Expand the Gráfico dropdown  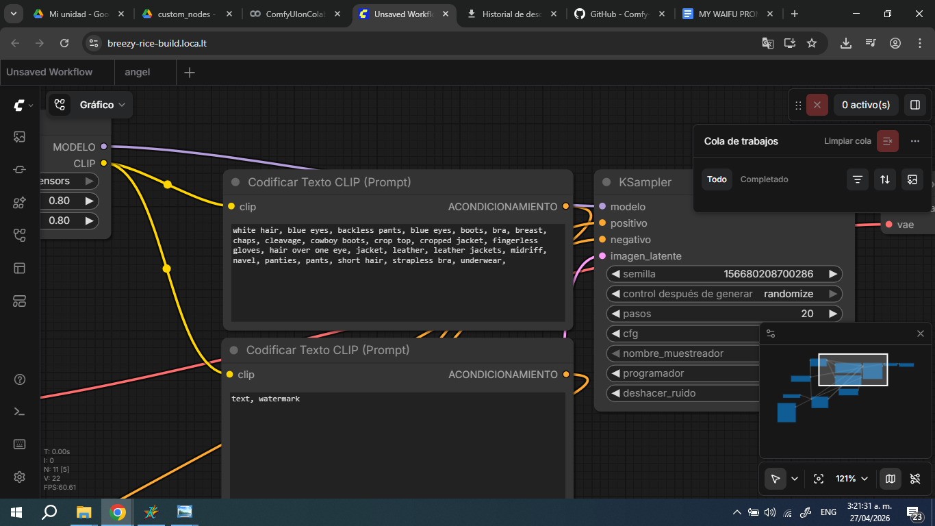point(103,105)
